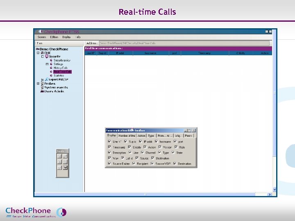This screenshot has height=221, width=295.
Task: Uncheck the Sup id checkbox
Action: [125, 141]
